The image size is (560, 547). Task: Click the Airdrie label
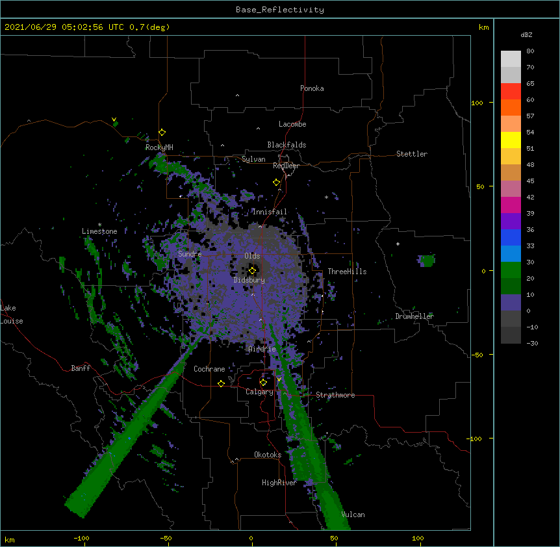coord(262,349)
